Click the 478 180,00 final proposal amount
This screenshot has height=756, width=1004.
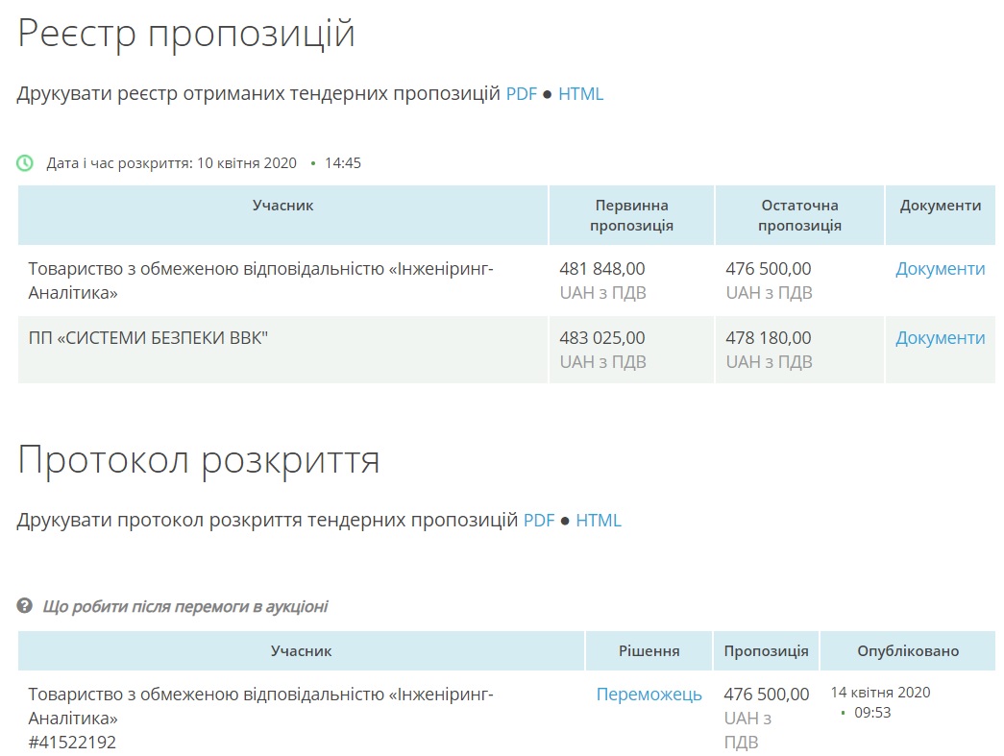coord(768,338)
